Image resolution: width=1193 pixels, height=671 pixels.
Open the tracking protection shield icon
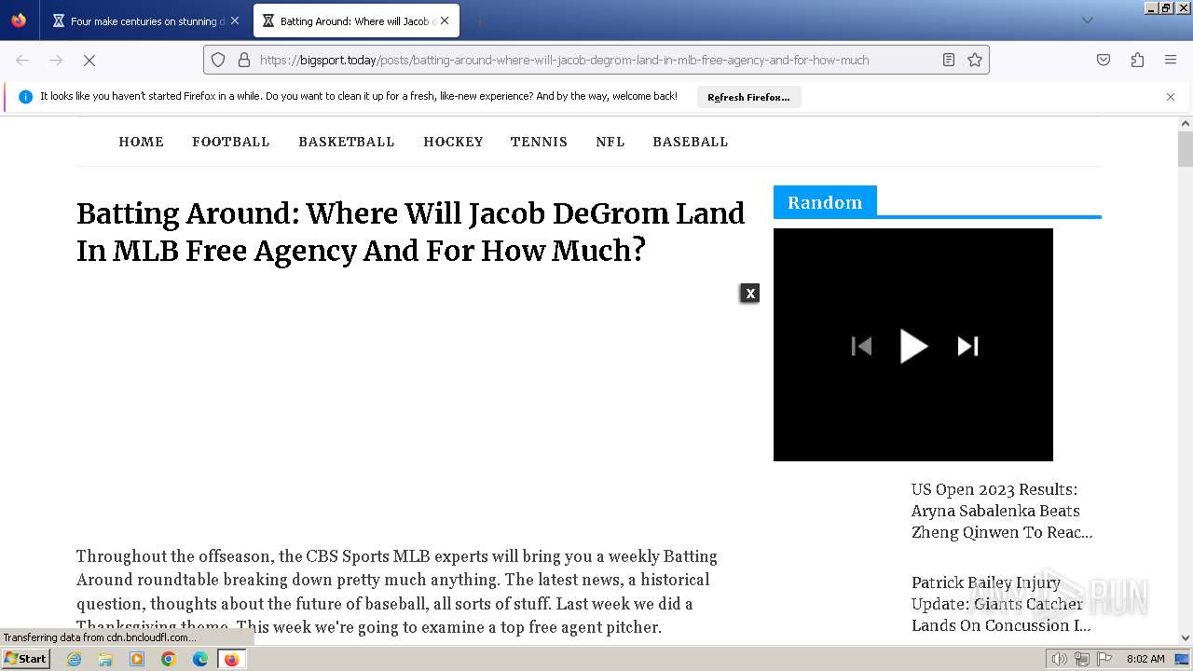[218, 60]
